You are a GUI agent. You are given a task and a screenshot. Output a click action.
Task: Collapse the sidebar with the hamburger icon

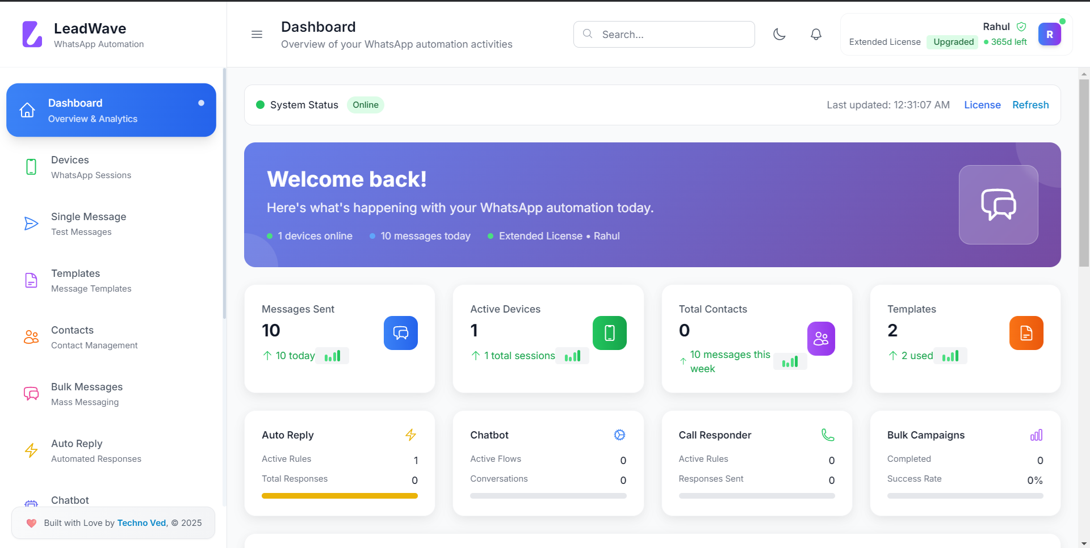(257, 35)
